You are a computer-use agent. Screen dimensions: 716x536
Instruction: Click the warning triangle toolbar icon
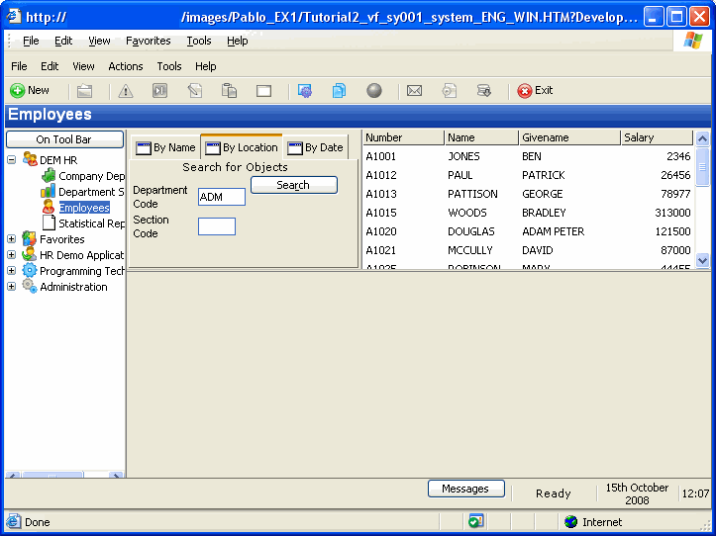click(x=126, y=91)
